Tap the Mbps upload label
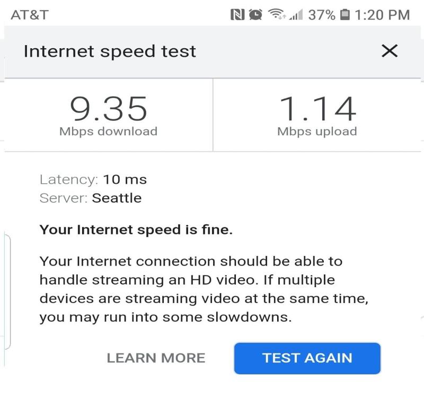 317,131
